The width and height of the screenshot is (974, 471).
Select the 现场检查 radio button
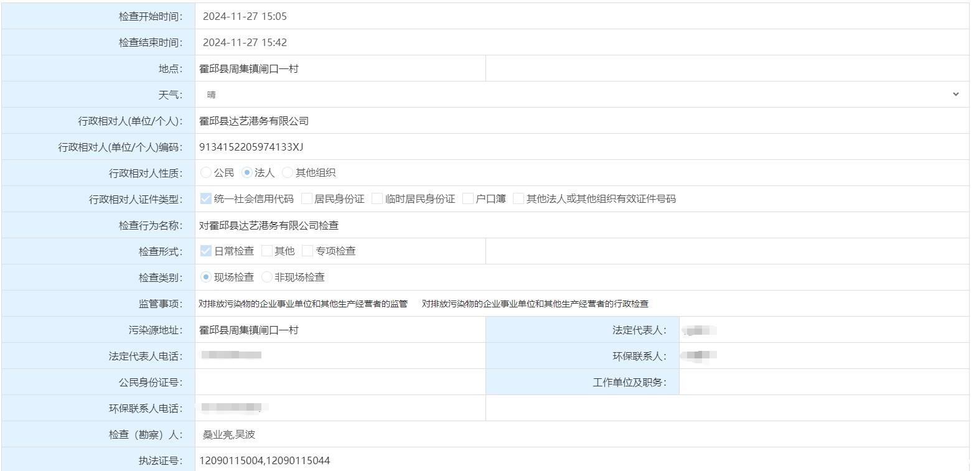point(206,277)
